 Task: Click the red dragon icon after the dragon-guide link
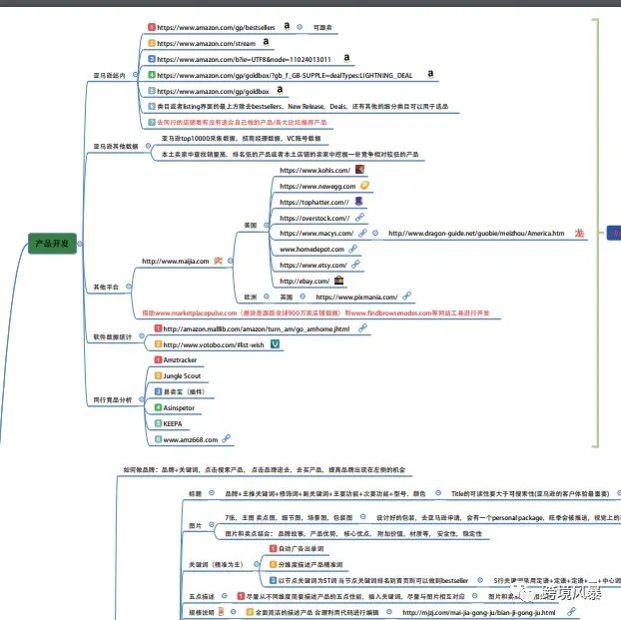coord(579,233)
